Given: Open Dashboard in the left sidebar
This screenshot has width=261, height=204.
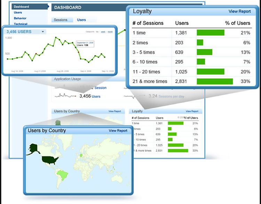Looking at the screenshot, I should 30,7.
